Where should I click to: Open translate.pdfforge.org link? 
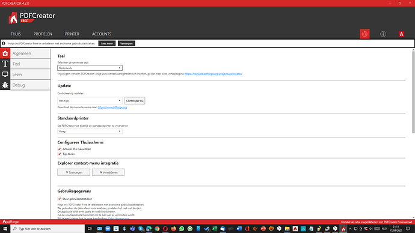(214, 74)
